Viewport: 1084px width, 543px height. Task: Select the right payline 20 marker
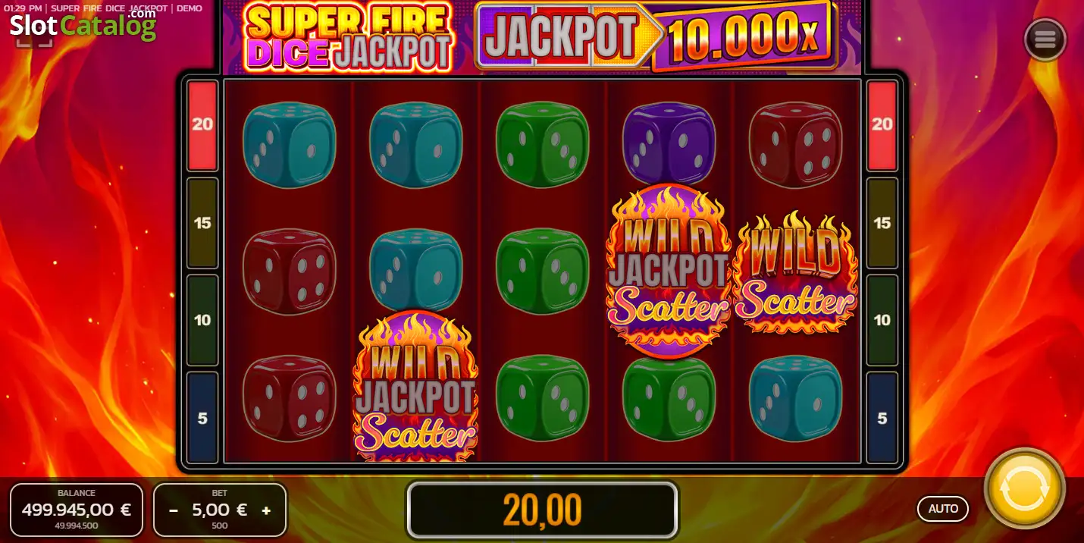(882, 125)
